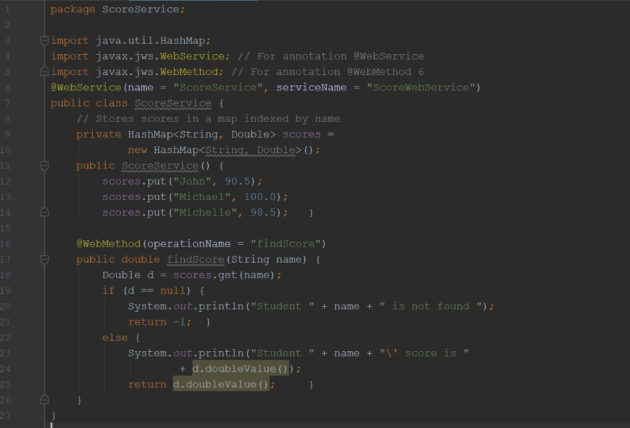This screenshot has height=428, width=630.
Task: Collapse the findScore method fold at line 17
Action: coord(44,259)
